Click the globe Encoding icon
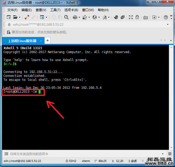This screenshot has height=167, width=175. 94,17
